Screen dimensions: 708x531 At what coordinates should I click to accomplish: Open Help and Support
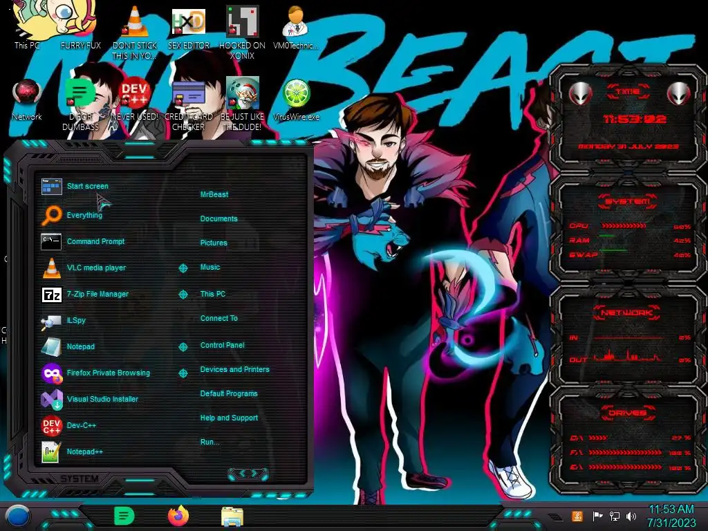(229, 418)
